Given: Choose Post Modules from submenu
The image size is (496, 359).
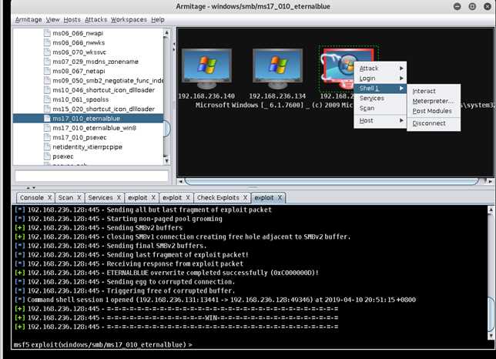Looking at the screenshot, I should point(434,111).
